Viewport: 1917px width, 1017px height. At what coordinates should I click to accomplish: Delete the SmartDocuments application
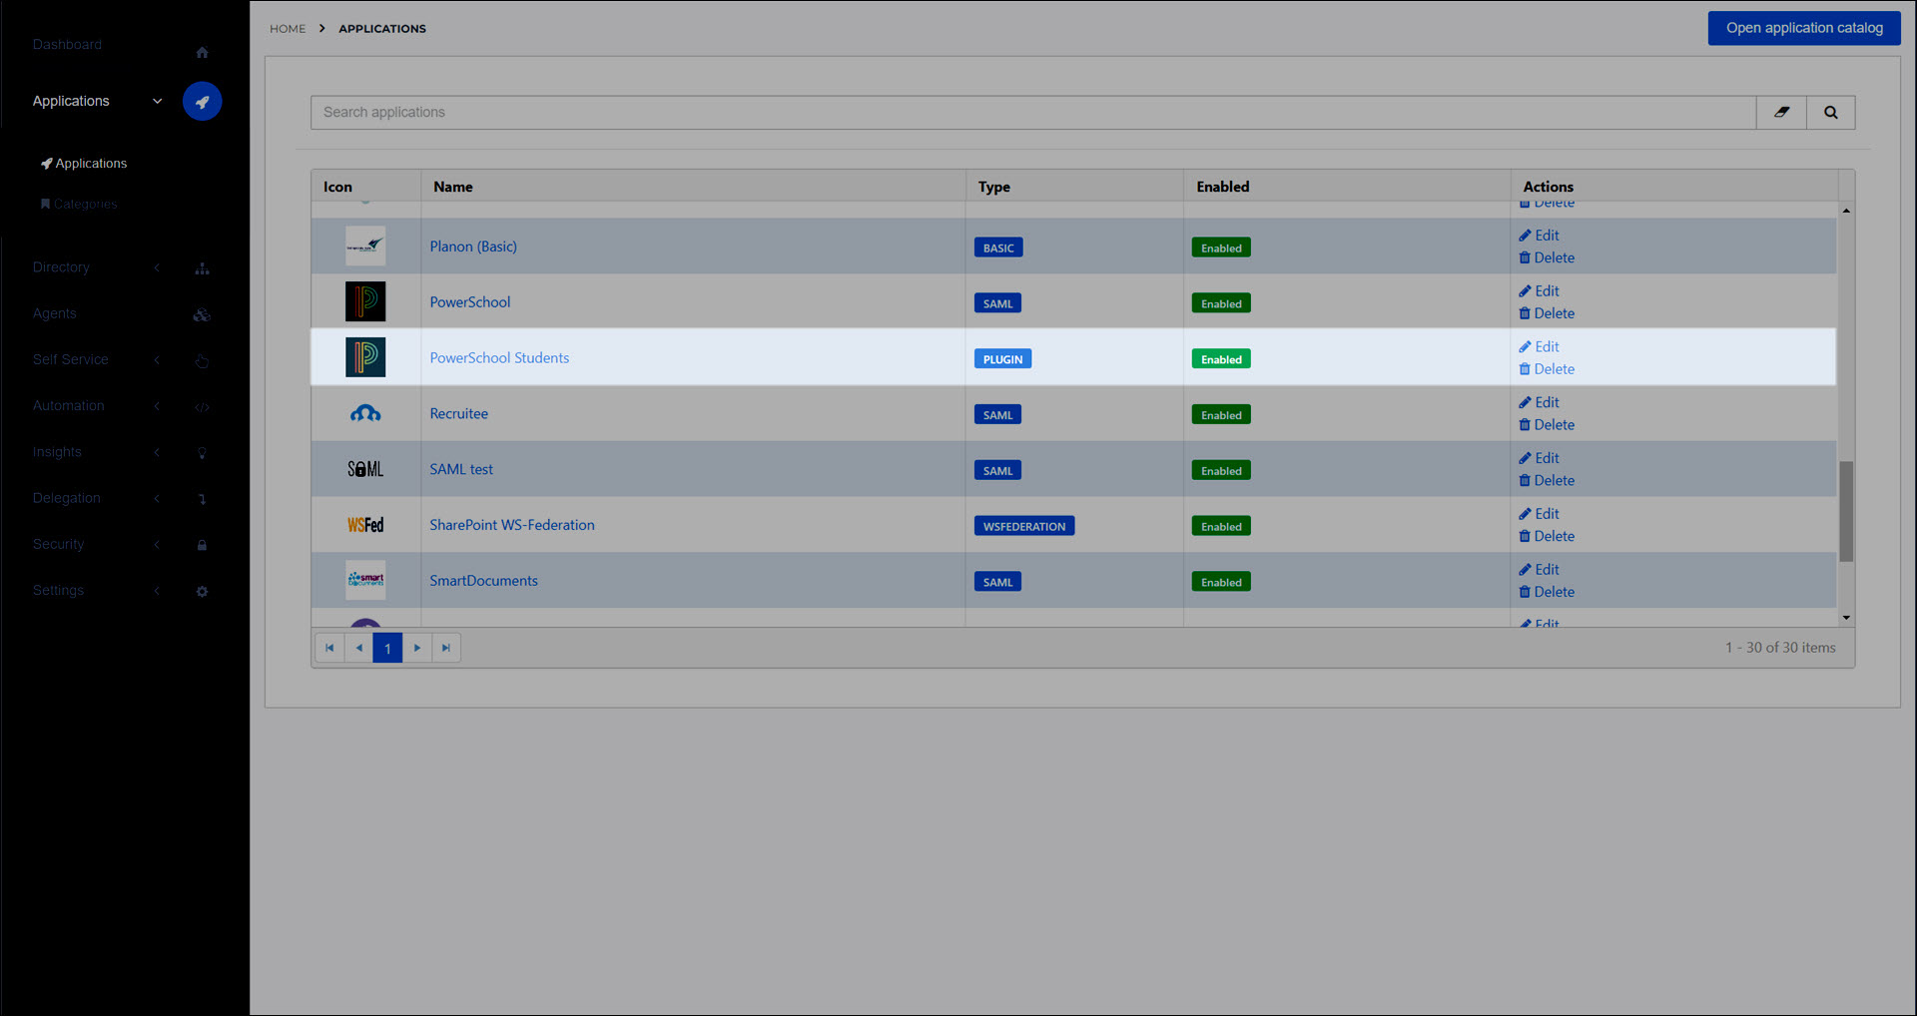click(1547, 592)
